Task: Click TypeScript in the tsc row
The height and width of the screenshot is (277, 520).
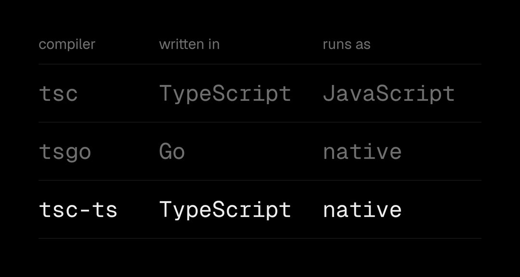Action: [x=225, y=94]
